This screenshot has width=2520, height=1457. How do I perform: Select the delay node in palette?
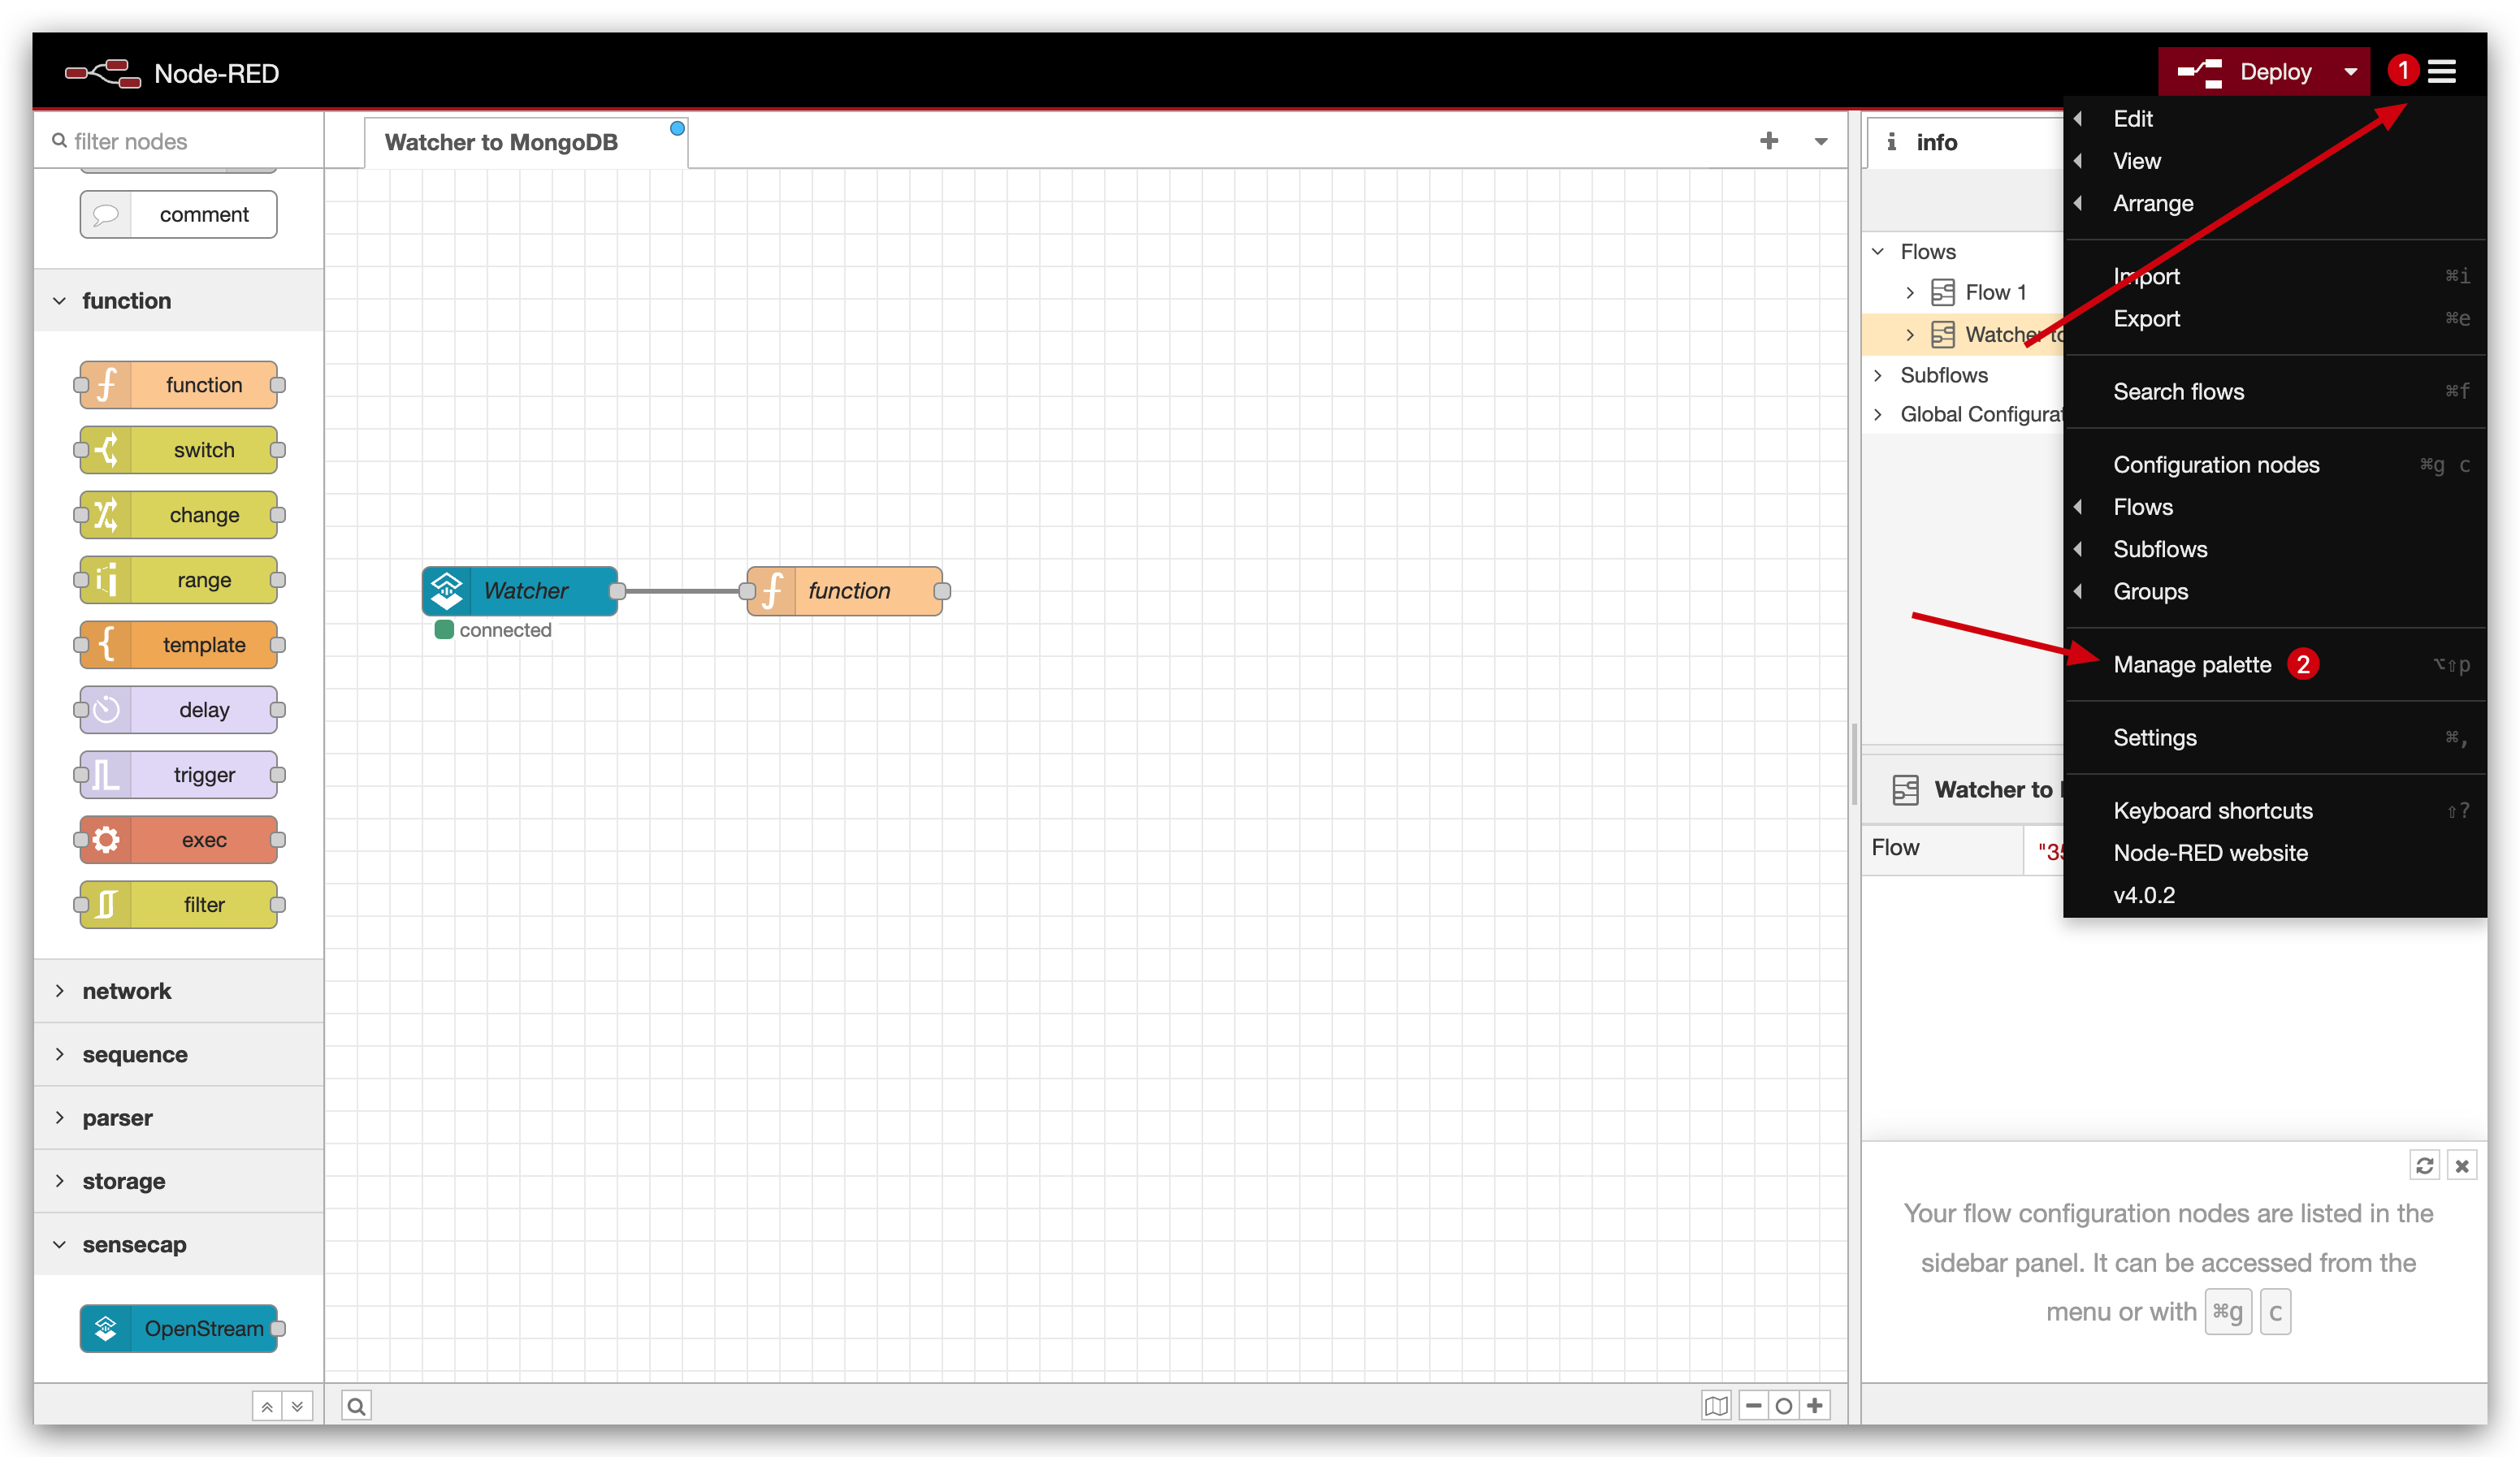tap(179, 710)
